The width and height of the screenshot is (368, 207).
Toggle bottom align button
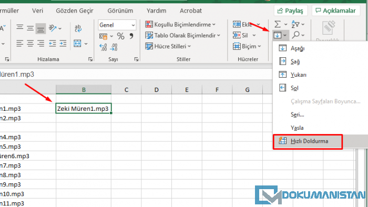pos(40,28)
